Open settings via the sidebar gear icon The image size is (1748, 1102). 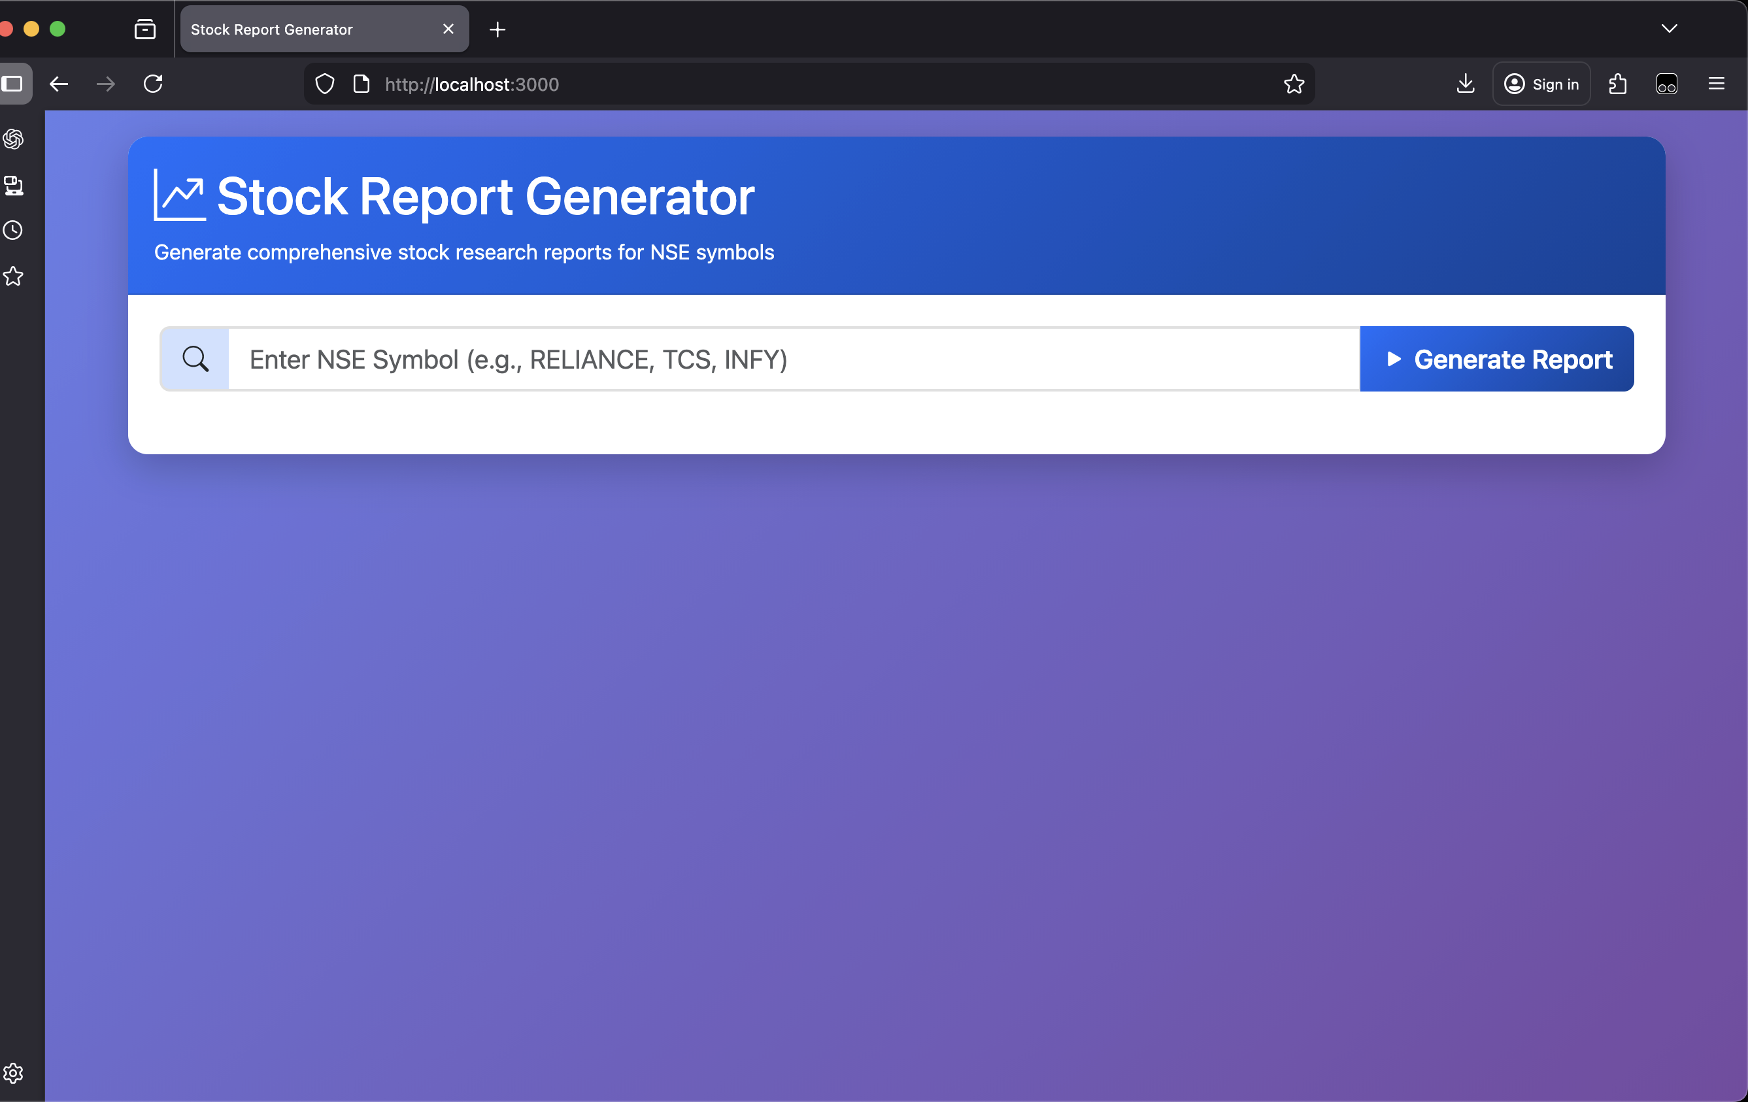click(14, 1073)
